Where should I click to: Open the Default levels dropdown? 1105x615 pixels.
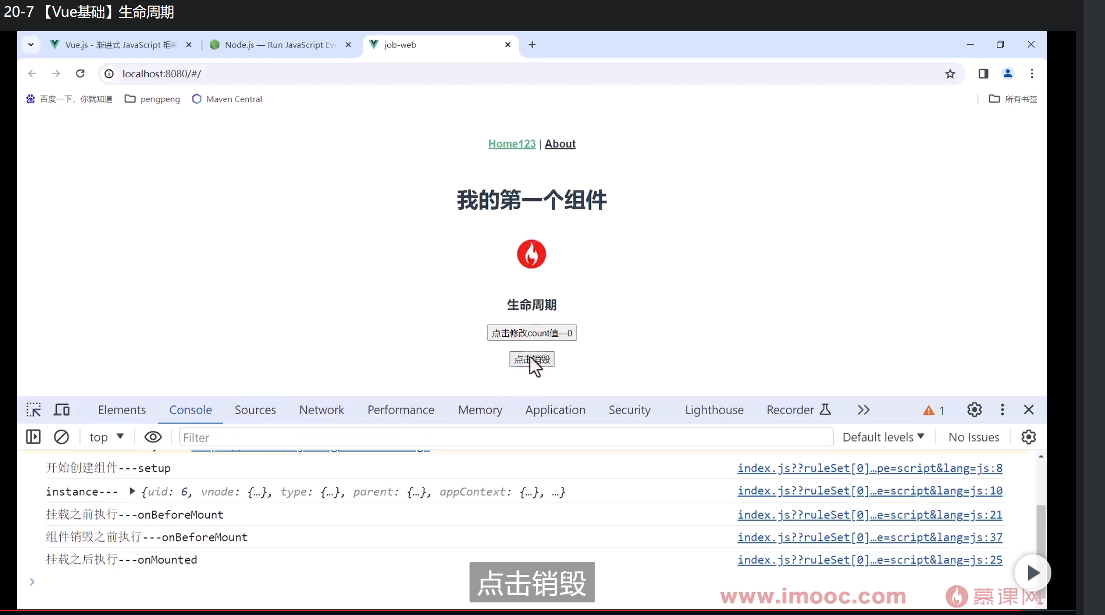[x=883, y=437]
